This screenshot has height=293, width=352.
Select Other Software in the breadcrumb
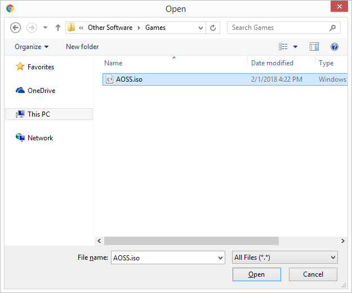click(x=110, y=28)
